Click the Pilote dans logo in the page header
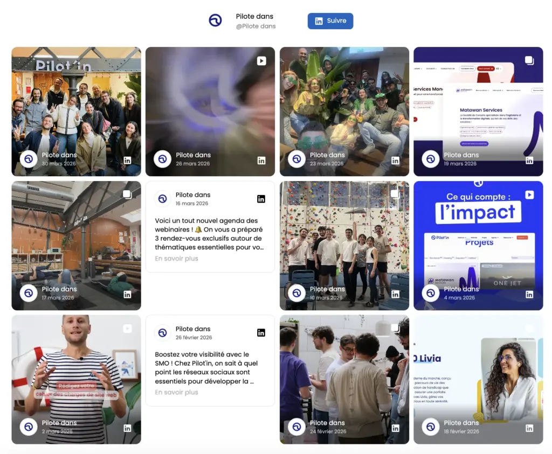The width and height of the screenshot is (552, 454). point(215,20)
